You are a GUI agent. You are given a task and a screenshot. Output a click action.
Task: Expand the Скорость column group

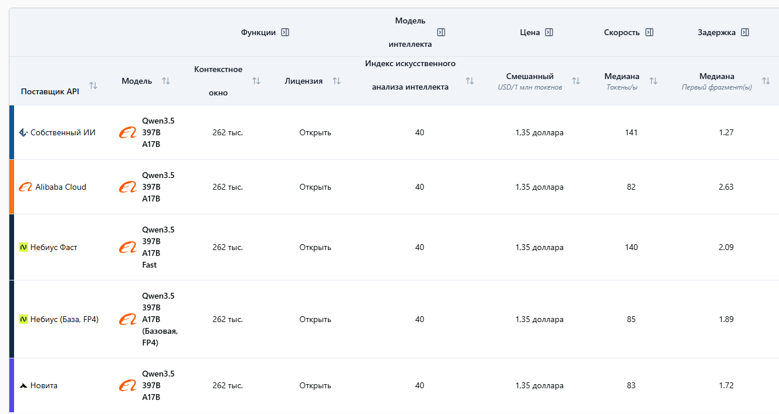coord(649,33)
